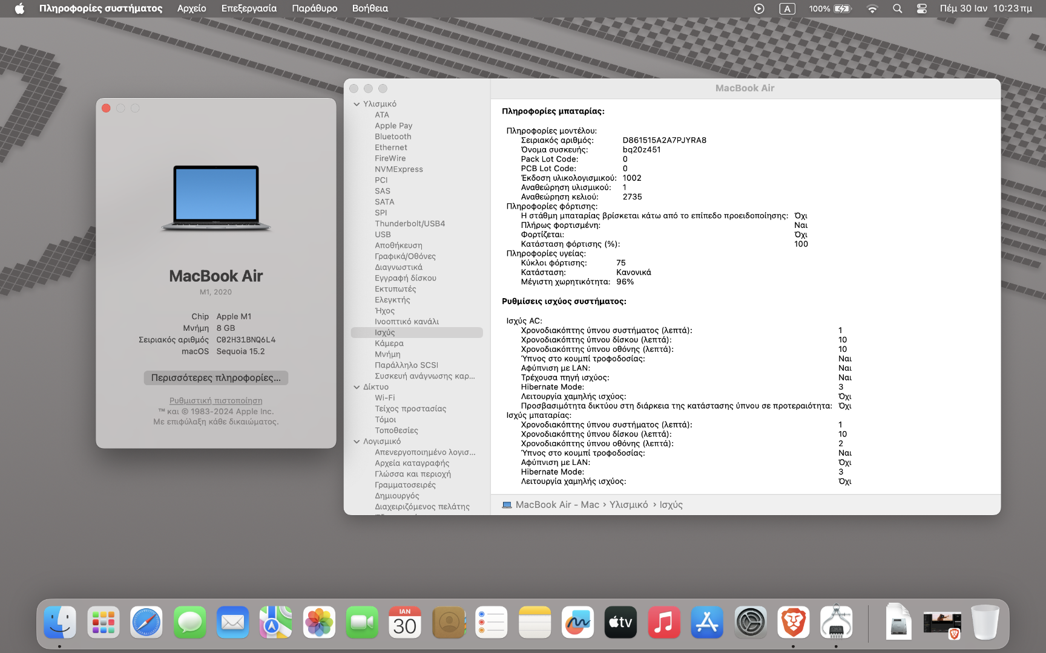Click Ισχύς in the path bar
The width and height of the screenshot is (1046, 653).
click(x=671, y=504)
